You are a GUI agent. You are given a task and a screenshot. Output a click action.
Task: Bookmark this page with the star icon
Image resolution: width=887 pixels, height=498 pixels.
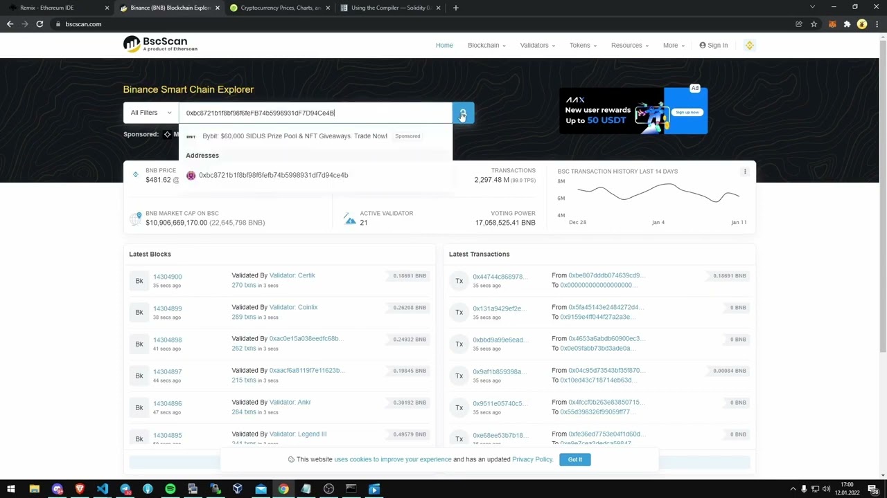(x=814, y=24)
